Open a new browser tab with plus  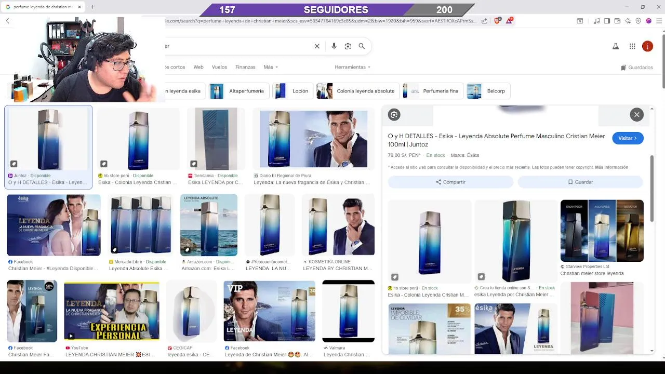click(92, 7)
